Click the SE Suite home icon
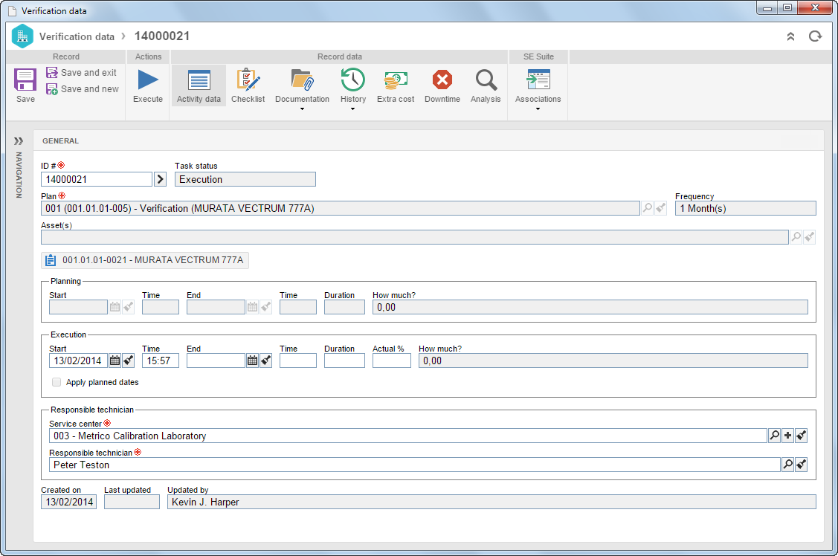Viewport: 838px width, 556px height. click(x=22, y=36)
